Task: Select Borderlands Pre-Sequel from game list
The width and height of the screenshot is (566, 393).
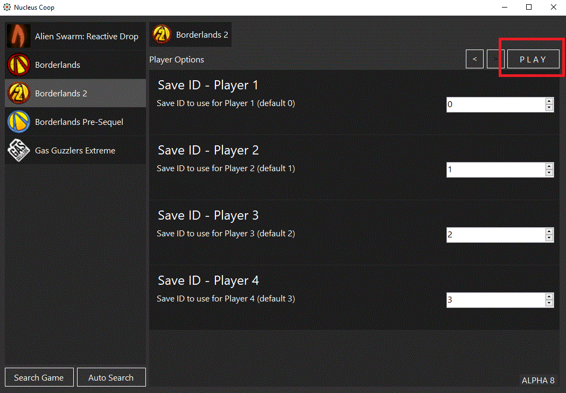Action: click(79, 122)
